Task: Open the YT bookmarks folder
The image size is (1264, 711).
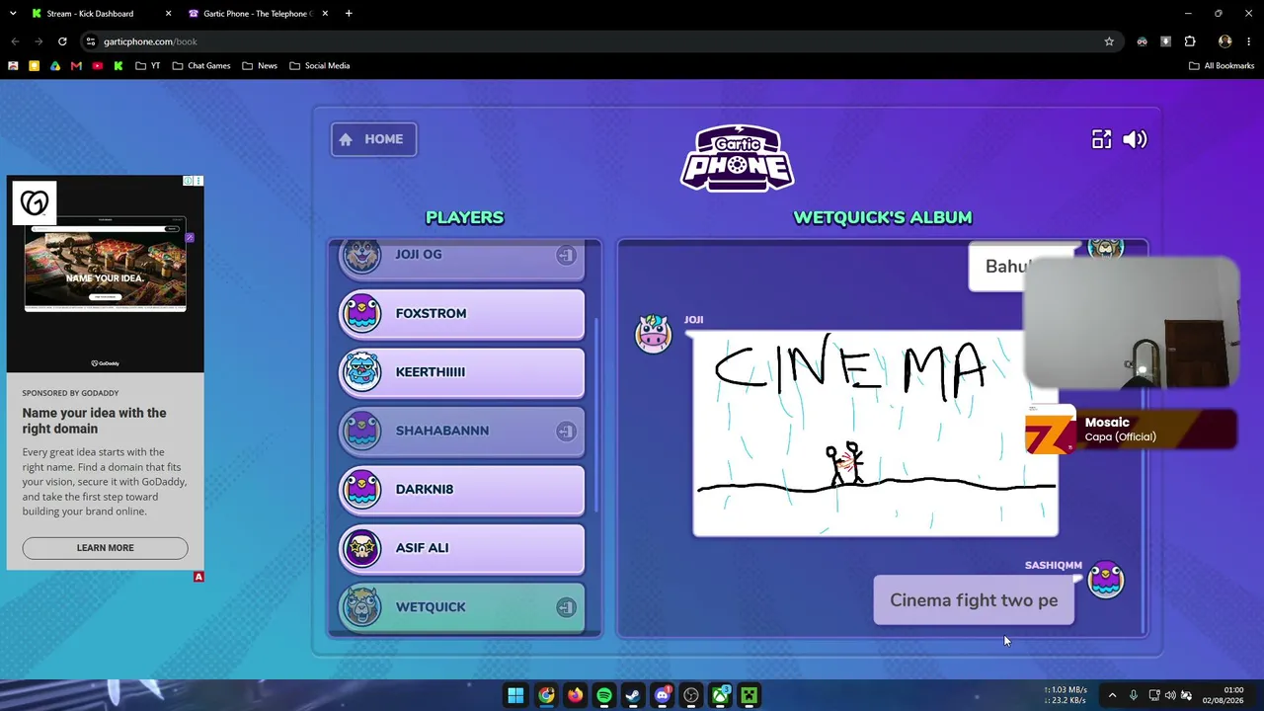Action: [x=148, y=66]
